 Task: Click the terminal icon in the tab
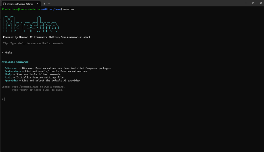pyautogui.click(x=4, y=4)
